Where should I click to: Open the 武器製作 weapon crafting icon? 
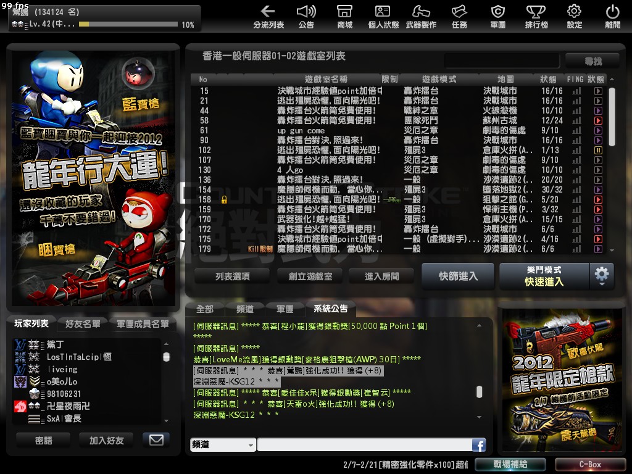coord(421,12)
